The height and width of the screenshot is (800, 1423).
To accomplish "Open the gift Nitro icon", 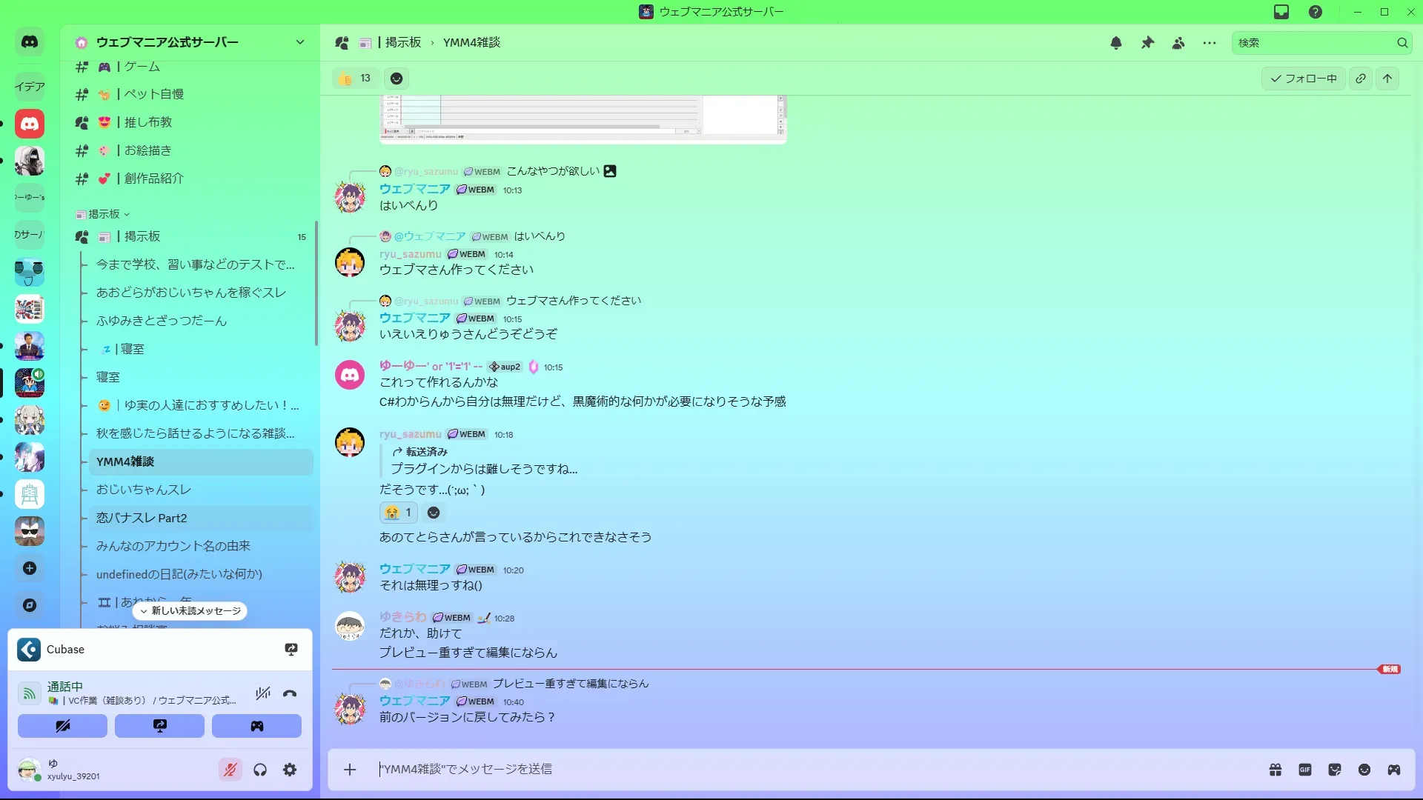I will click(x=1276, y=770).
